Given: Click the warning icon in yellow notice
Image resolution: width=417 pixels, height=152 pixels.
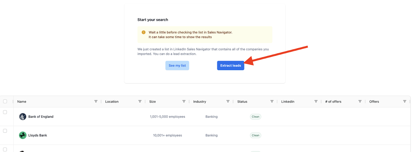Looking at the screenshot, I should coord(144,32).
